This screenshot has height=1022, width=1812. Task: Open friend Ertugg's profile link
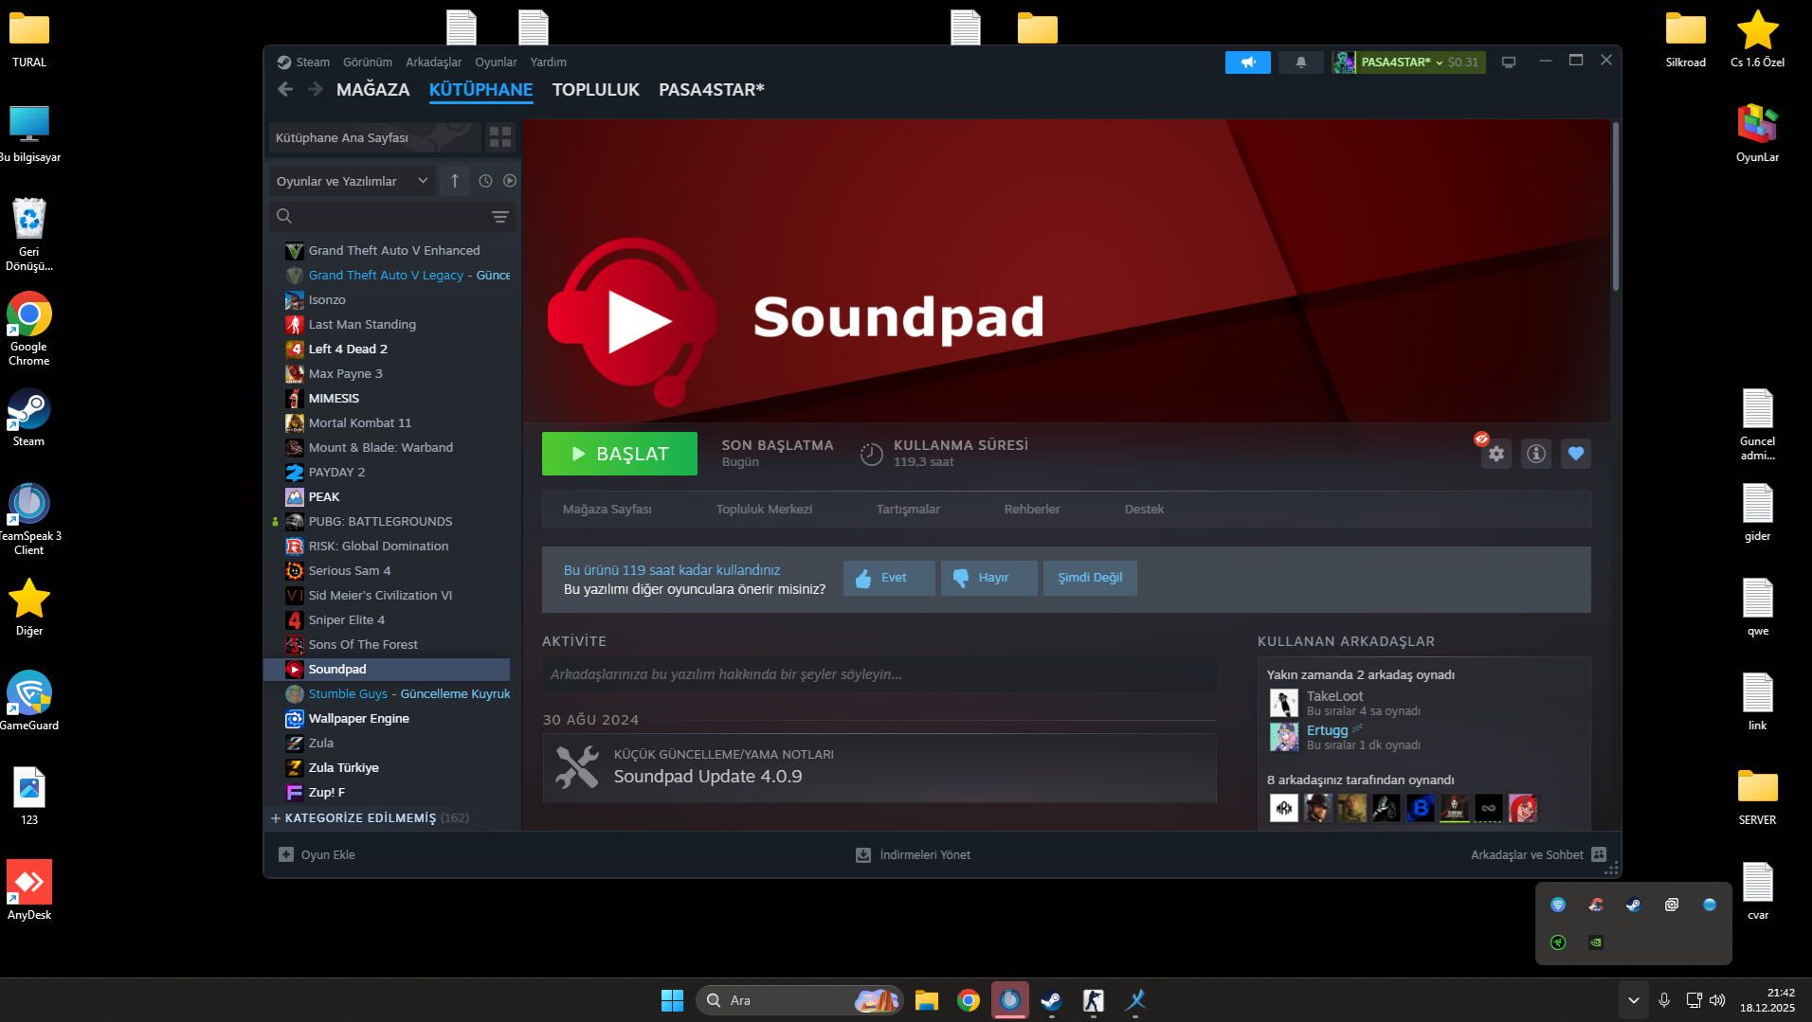point(1327,730)
